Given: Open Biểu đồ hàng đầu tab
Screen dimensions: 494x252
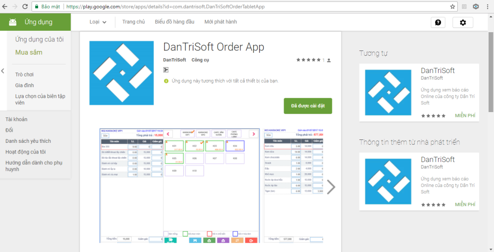Looking at the screenshot, I should pos(175,22).
